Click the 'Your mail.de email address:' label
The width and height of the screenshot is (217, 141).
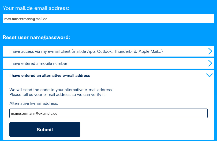(36, 8)
